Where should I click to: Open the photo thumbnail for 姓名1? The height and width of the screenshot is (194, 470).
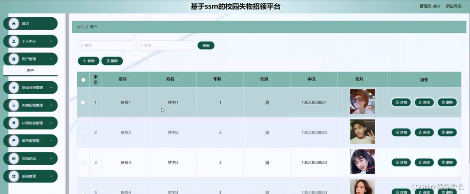click(363, 102)
